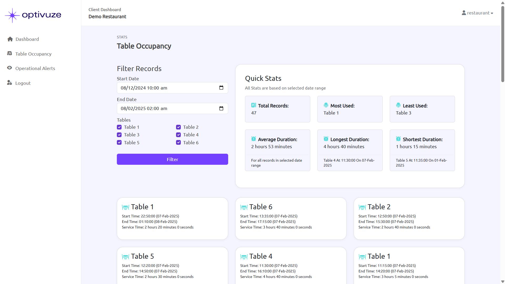Click the Dashboard home icon
The height and width of the screenshot is (284, 505).
click(x=10, y=39)
